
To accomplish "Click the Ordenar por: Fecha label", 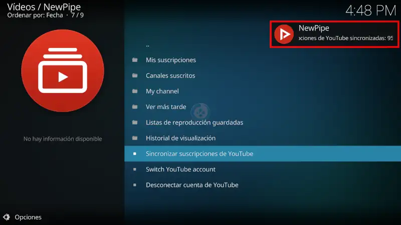I will click(x=35, y=15).
